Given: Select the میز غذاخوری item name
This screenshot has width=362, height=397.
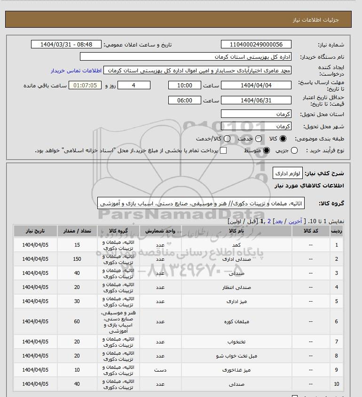Looking at the screenshot, I should (236, 370).
